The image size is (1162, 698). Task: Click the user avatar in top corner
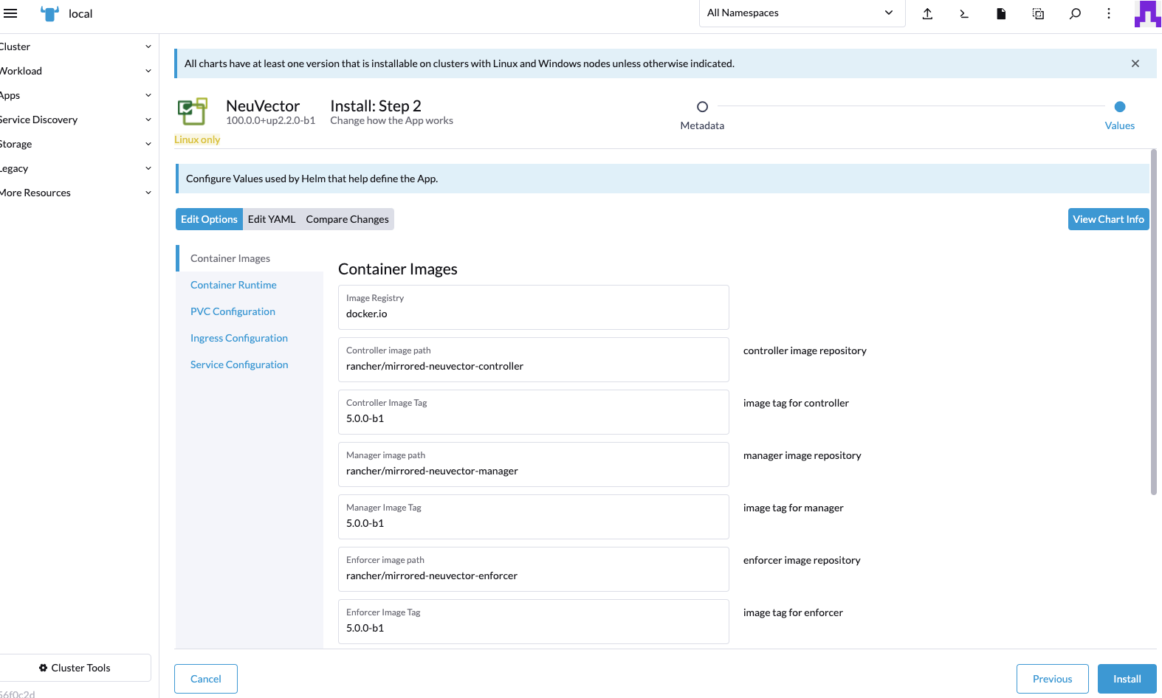tap(1147, 13)
